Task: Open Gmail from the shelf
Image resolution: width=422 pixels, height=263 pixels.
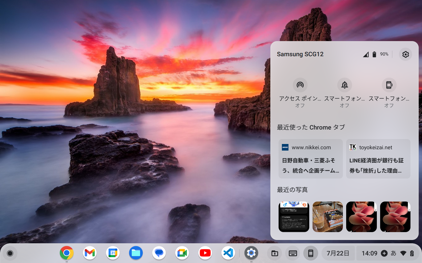Action: pyautogui.click(x=90, y=253)
